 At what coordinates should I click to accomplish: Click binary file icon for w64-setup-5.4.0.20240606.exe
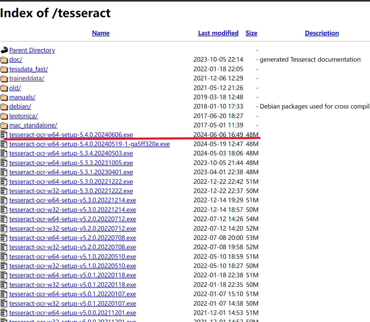point(4,135)
